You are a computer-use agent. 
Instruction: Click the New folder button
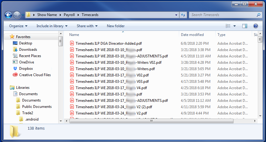click(116, 26)
